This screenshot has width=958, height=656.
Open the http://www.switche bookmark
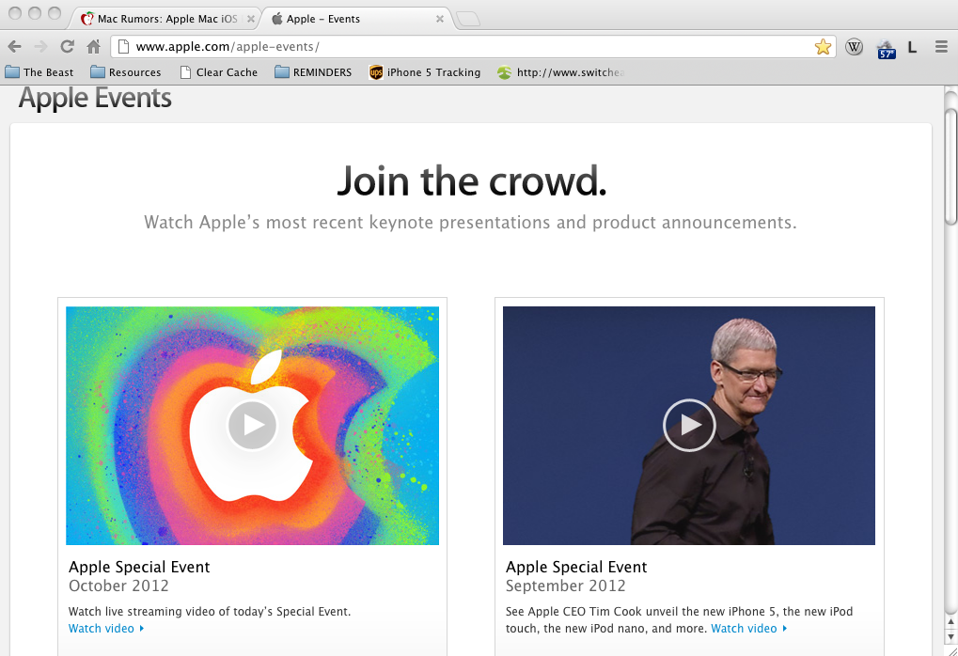pyautogui.click(x=561, y=72)
